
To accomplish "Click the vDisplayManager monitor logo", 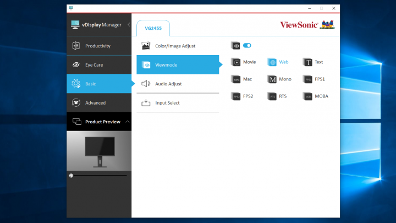I will click(75, 25).
